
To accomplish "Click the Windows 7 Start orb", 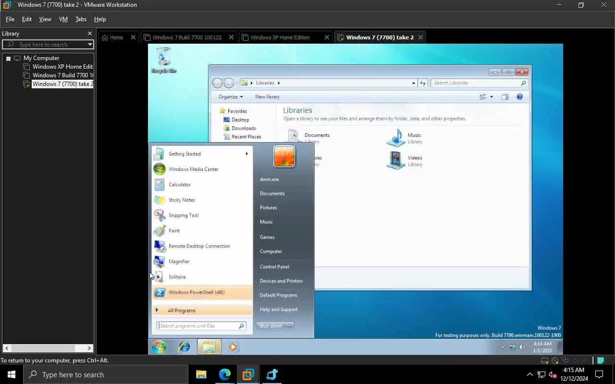I will tap(159, 347).
